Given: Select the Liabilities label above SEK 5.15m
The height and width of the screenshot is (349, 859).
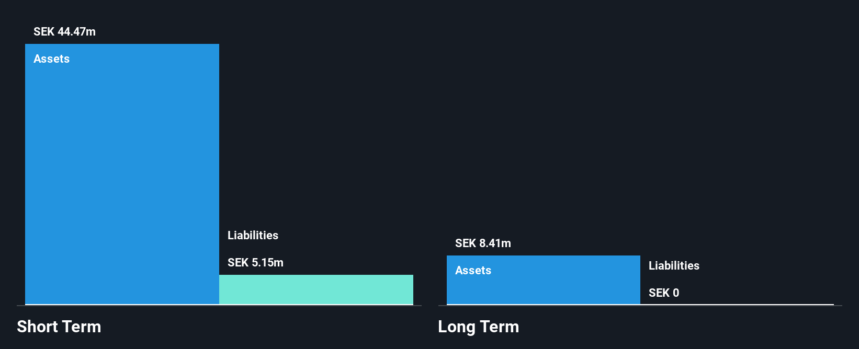Looking at the screenshot, I should coord(253,236).
